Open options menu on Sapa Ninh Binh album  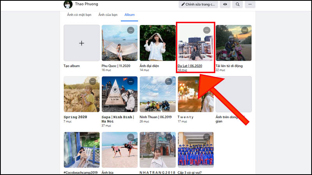coord(131,82)
